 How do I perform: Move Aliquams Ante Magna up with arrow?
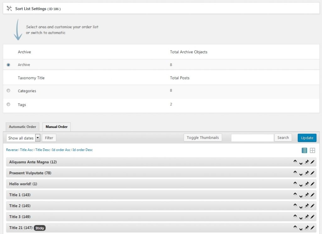[x=295, y=161]
